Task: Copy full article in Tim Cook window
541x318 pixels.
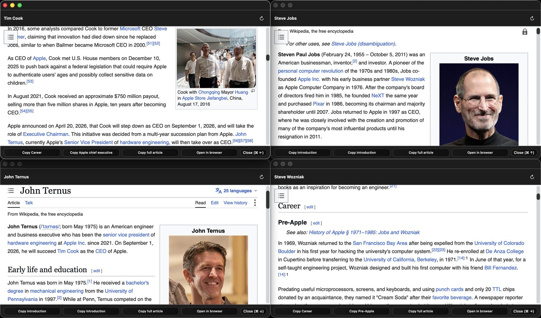Action: [150, 153]
